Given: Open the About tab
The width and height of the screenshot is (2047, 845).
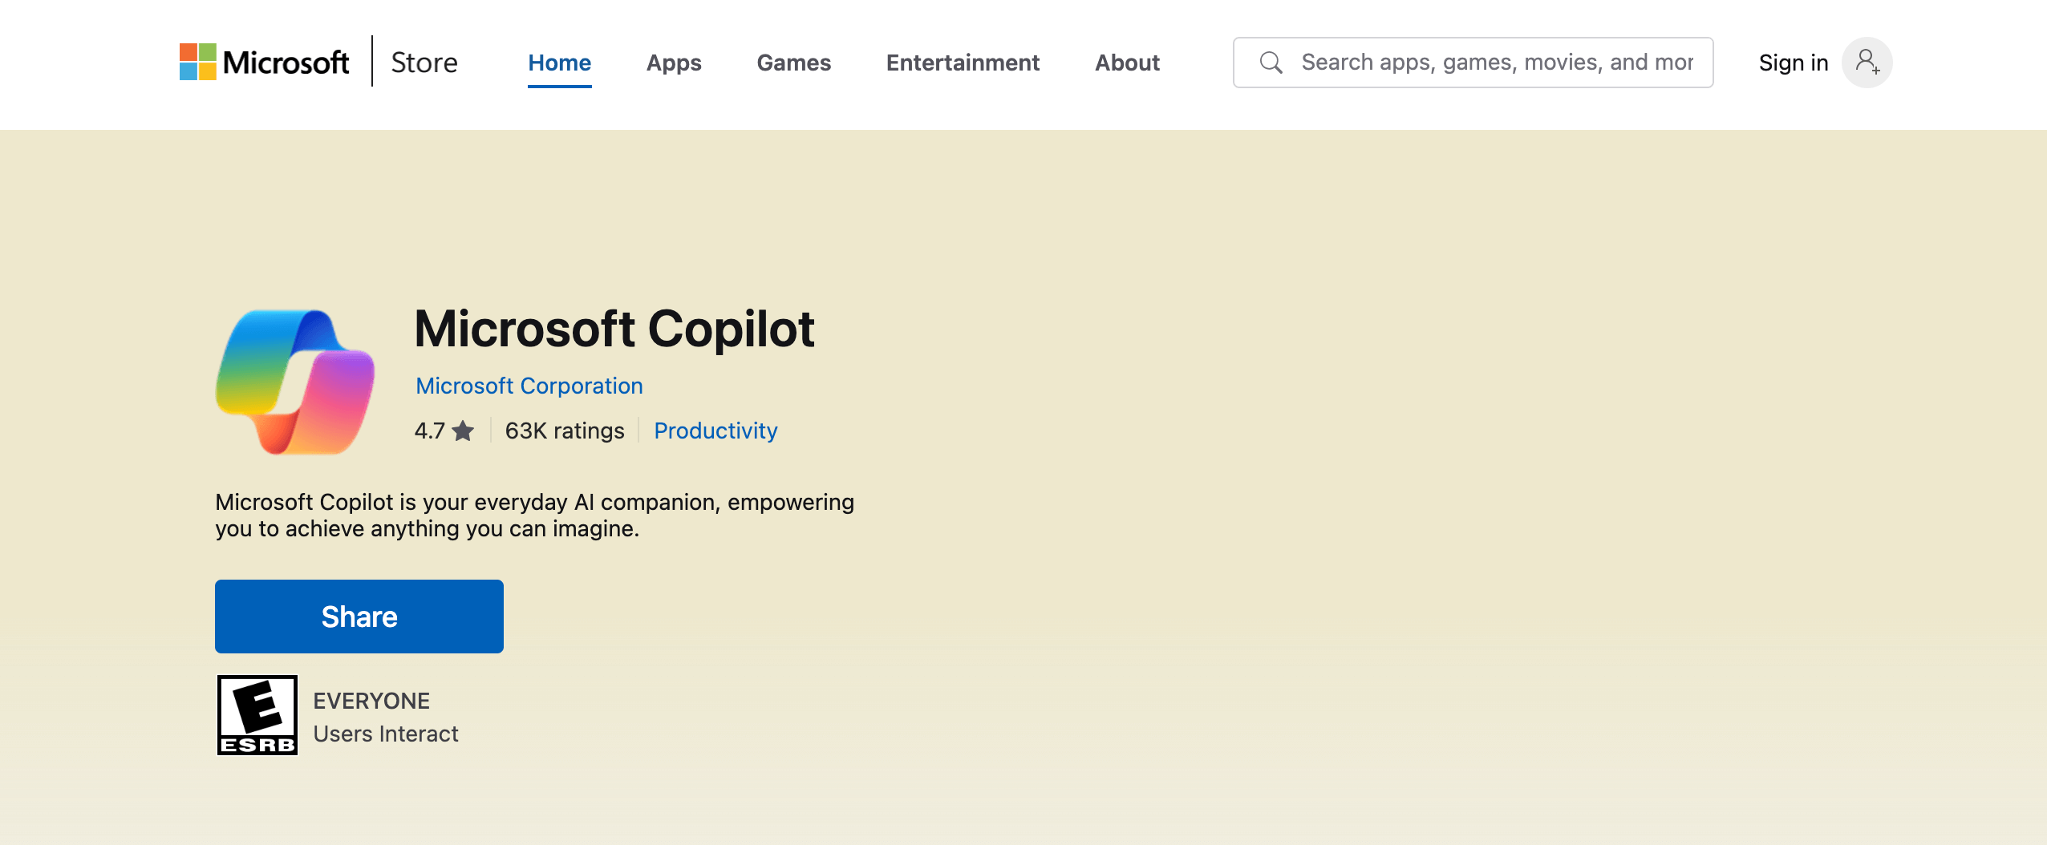Looking at the screenshot, I should [1127, 63].
